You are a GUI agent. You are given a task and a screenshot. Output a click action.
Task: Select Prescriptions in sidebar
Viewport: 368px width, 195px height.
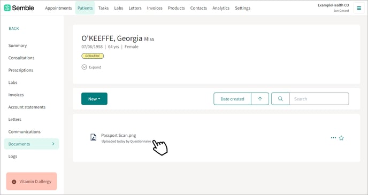pyautogui.click(x=21, y=70)
